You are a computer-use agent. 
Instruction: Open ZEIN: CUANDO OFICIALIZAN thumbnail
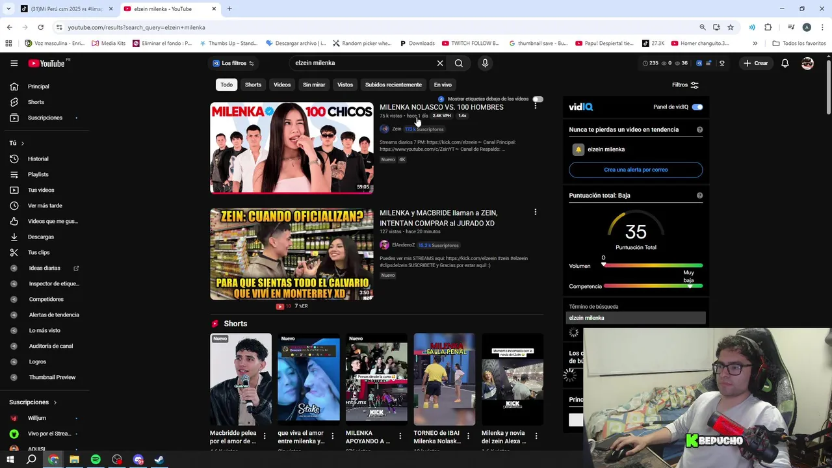point(292,254)
